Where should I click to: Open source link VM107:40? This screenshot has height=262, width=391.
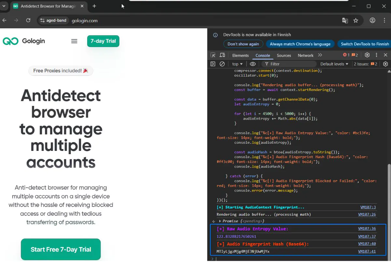tap(367, 244)
